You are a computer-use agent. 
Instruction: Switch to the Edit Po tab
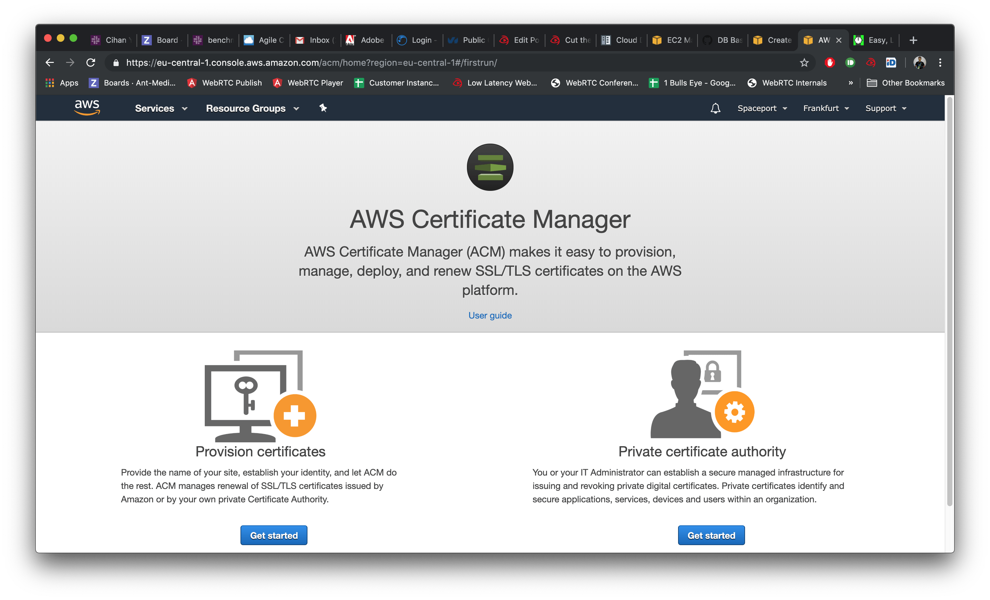pyautogui.click(x=520, y=40)
